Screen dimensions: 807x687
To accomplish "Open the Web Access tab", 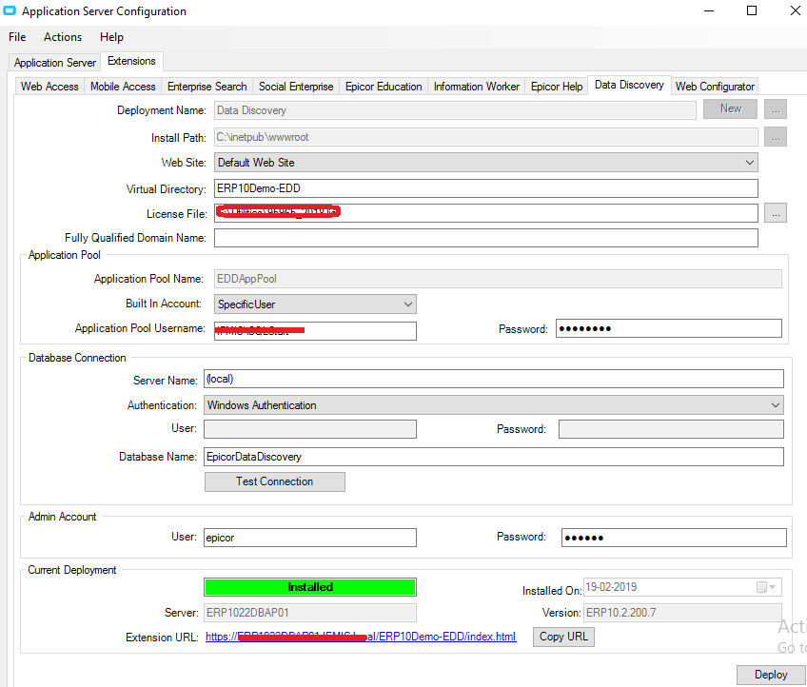I will coord(49,87).
